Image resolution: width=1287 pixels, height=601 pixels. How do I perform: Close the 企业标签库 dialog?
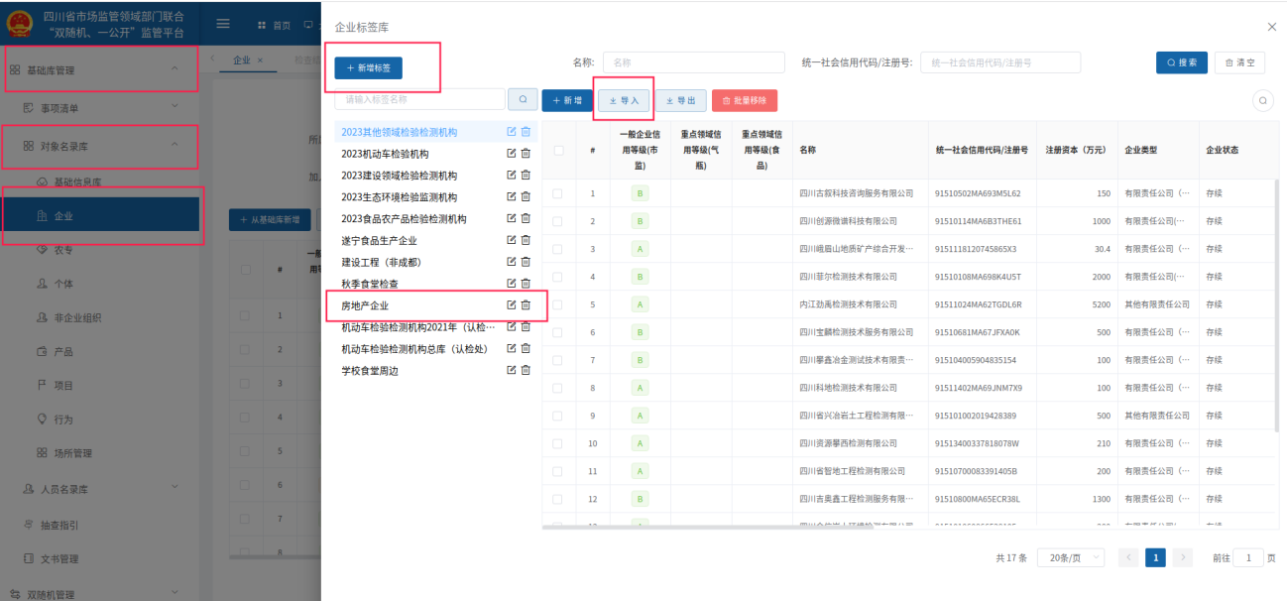1272,27
